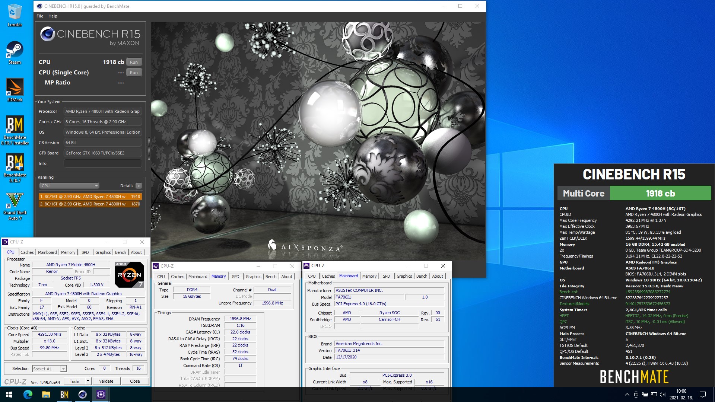Select the second ranking entry scoring 1870
715x402 pixels.
tap(90, 204)
